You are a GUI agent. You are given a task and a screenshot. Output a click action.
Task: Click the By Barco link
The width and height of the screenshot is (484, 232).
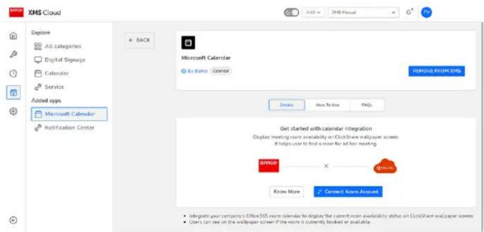click(194, 71)
